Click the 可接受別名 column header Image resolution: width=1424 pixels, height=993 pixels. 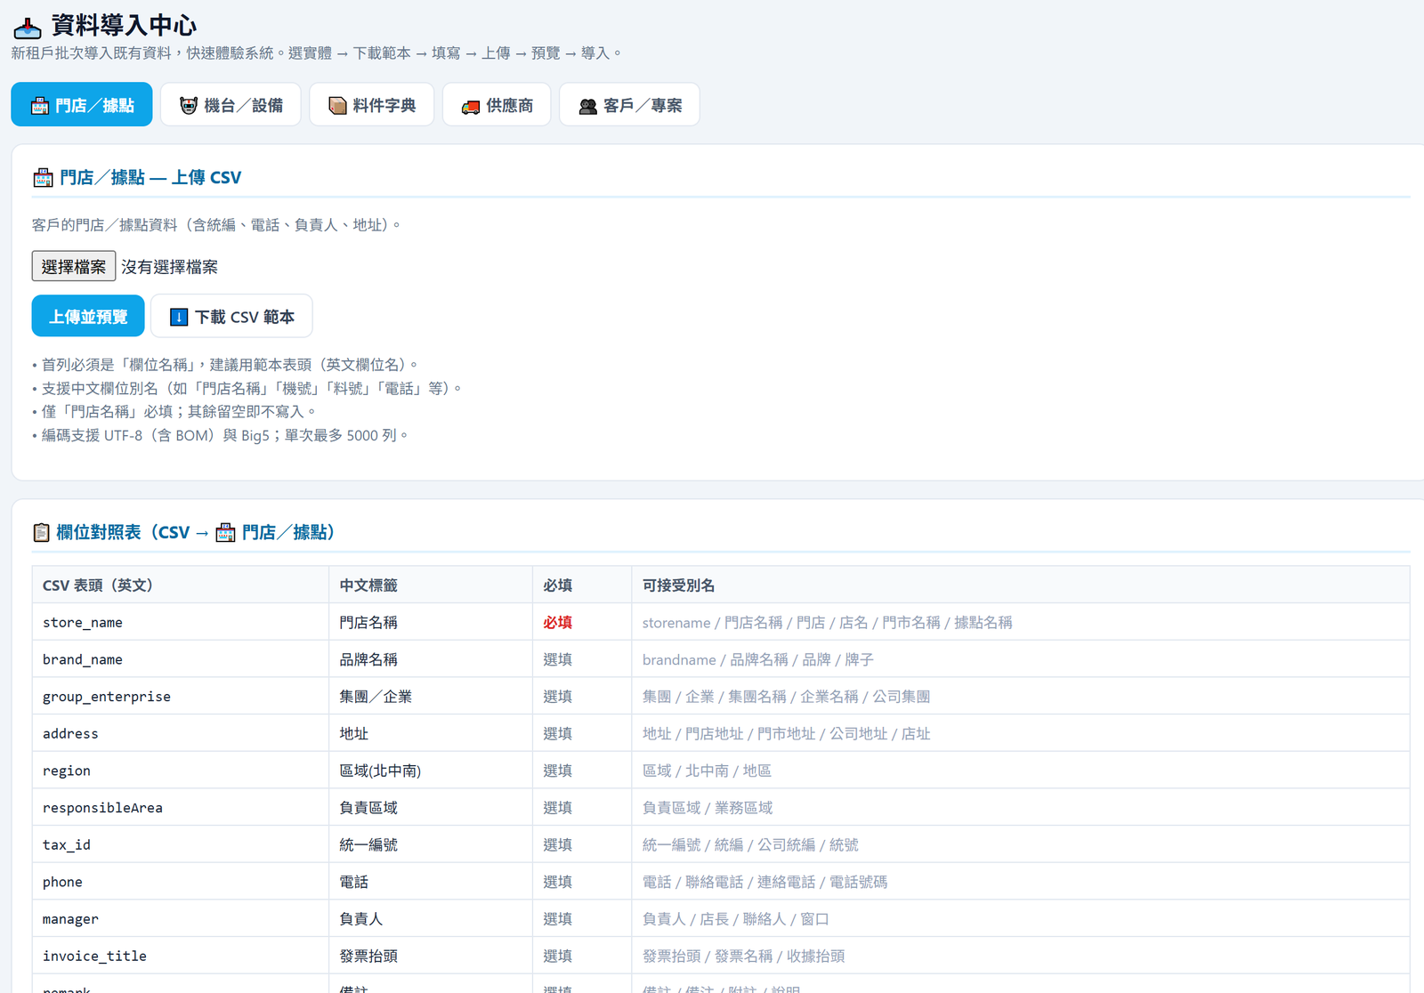click(x=1021, y=585)
